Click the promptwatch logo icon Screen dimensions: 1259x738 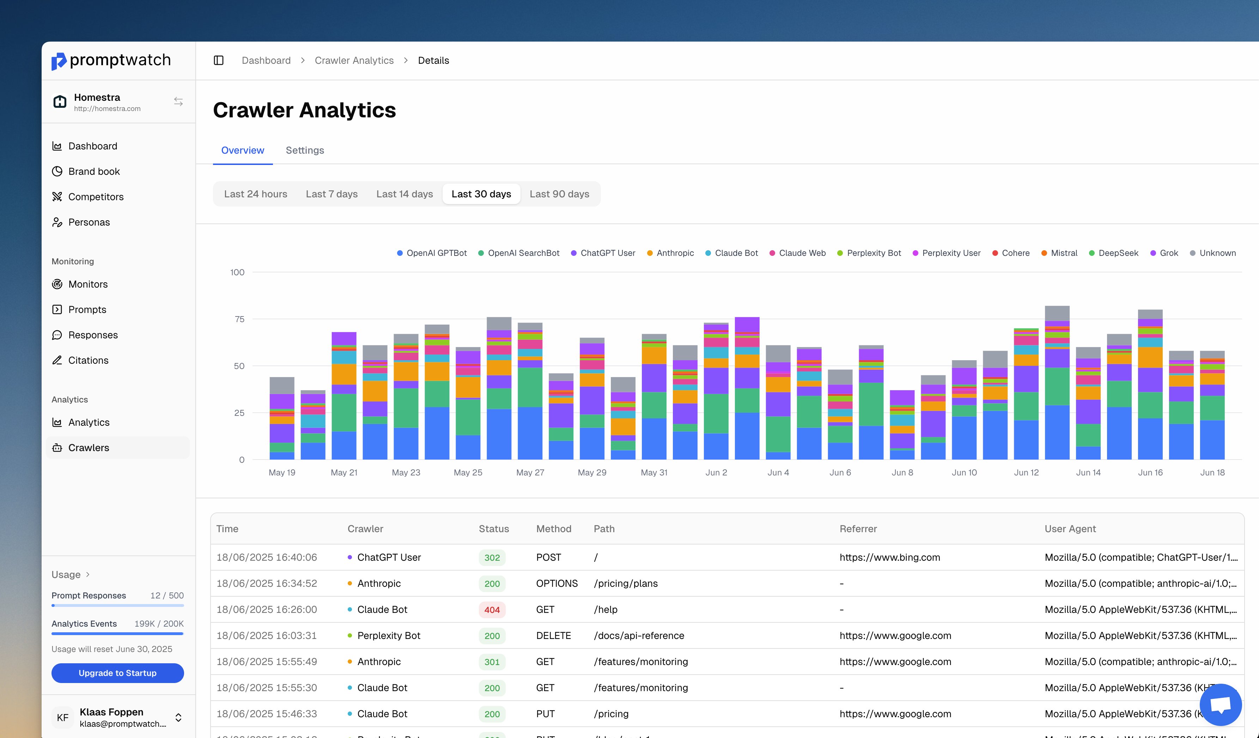pos(59,61)
